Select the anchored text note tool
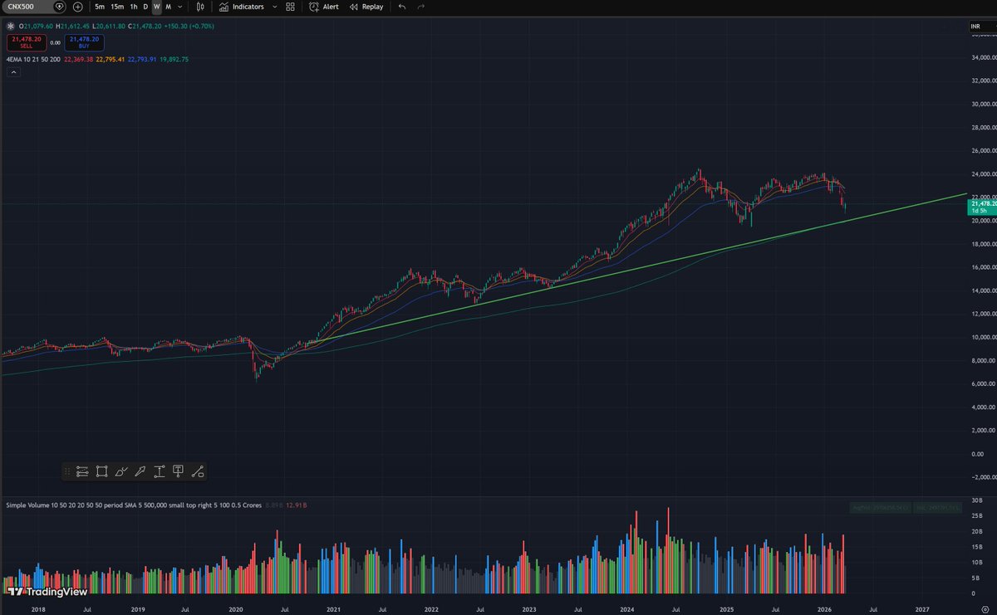 pos(178,471)
